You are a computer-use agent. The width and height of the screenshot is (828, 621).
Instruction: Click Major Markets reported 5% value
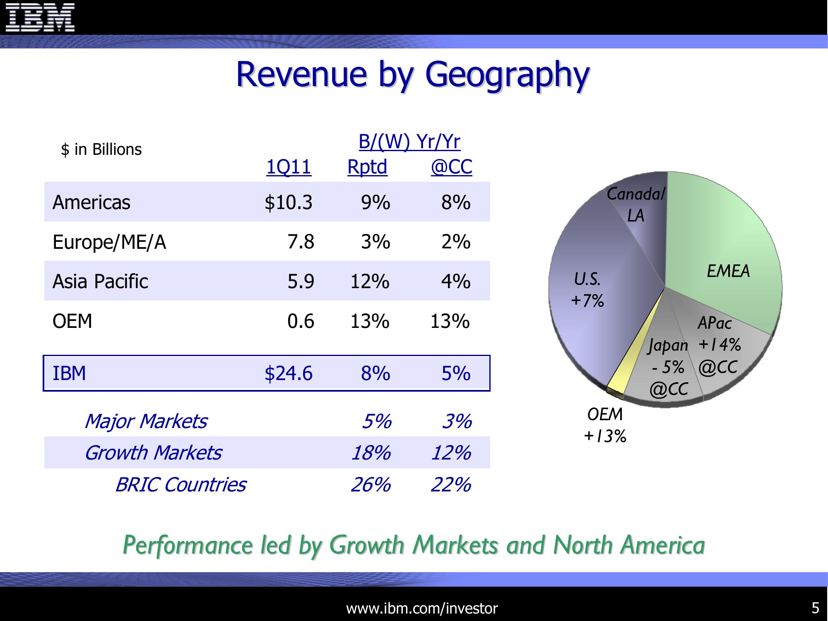point(376,421)
